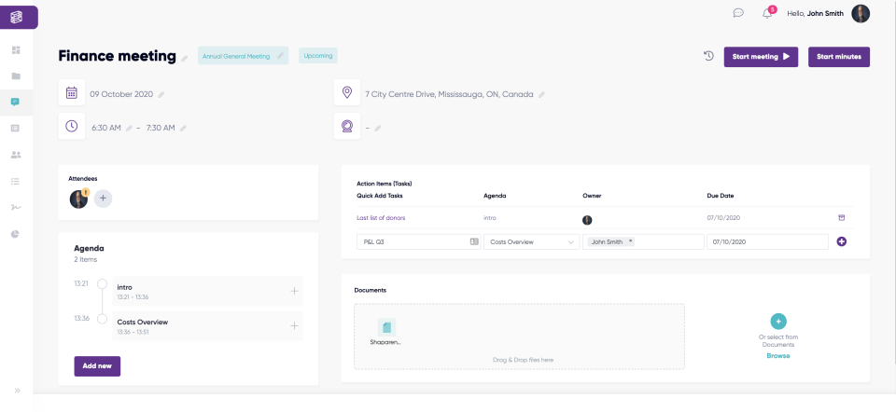Click the app logo in the purple corner
This screenshot has width=896, height=412.
[x=16, y=17]
